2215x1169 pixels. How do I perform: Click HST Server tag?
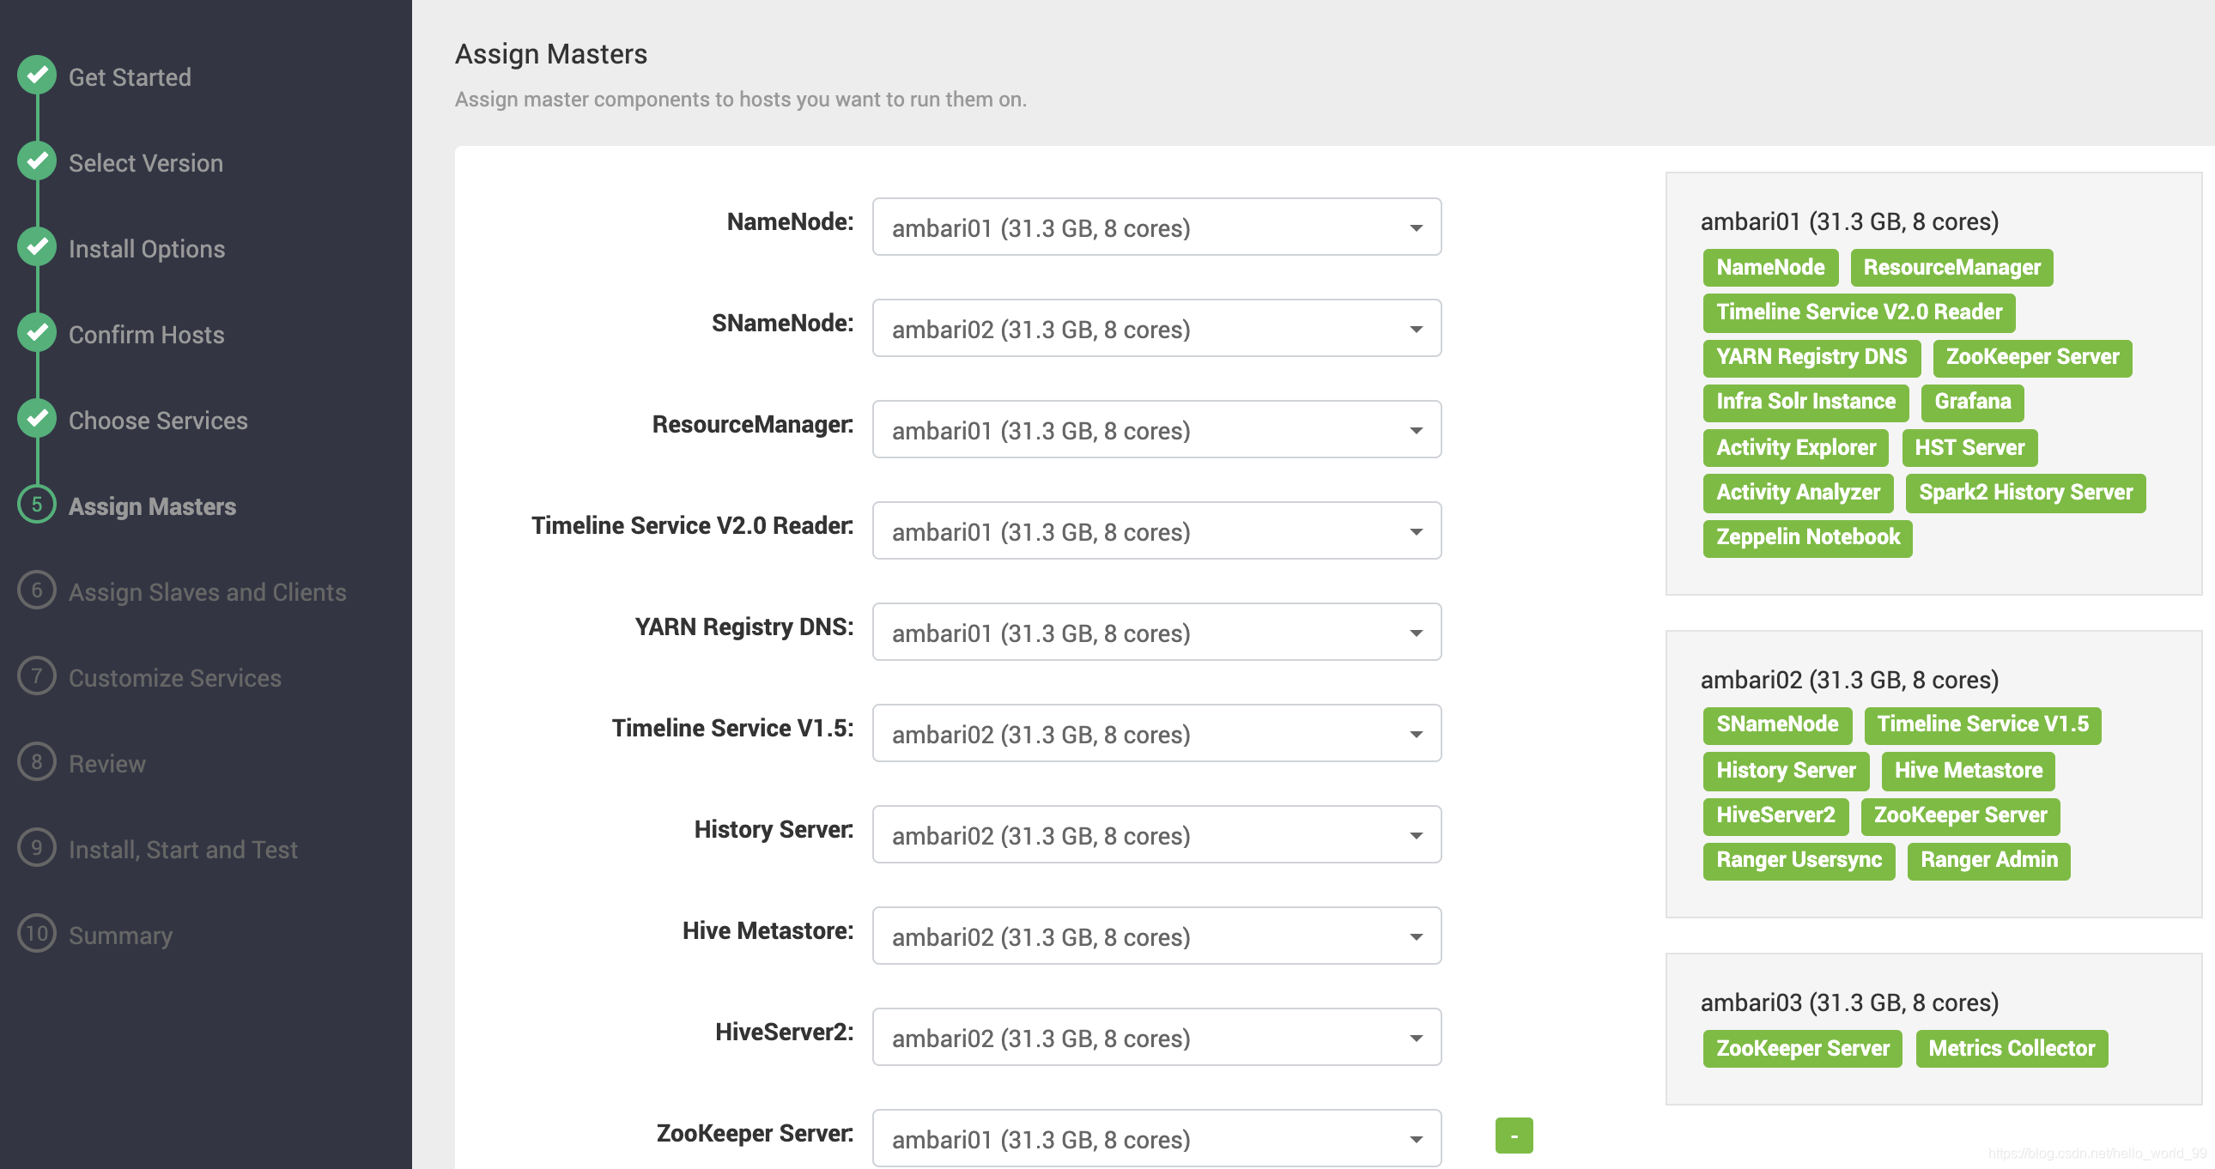[1969, 447]
